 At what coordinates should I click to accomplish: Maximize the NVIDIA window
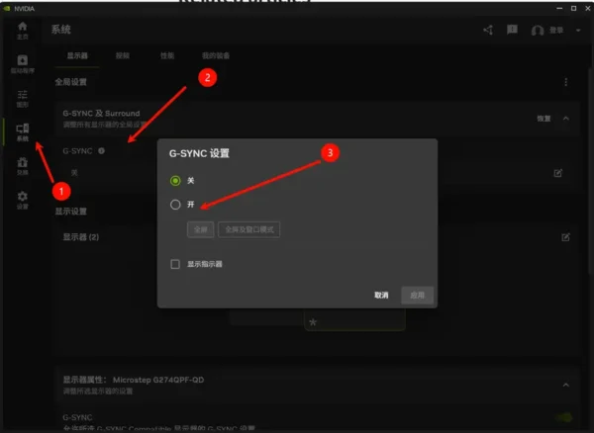coord(573,8)
